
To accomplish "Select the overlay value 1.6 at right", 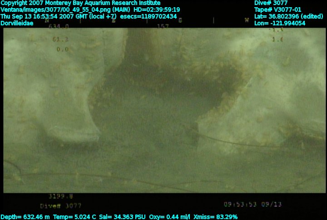I will [x=277, y=39].
